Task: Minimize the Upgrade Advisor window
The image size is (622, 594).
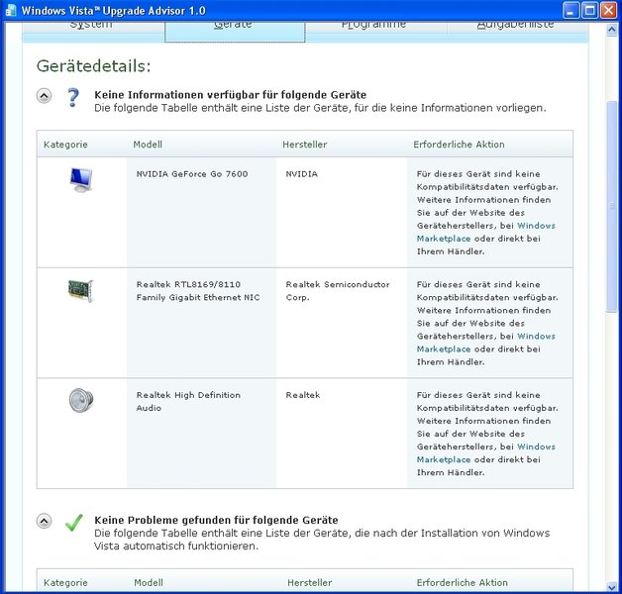Action: tap(570, 10)
